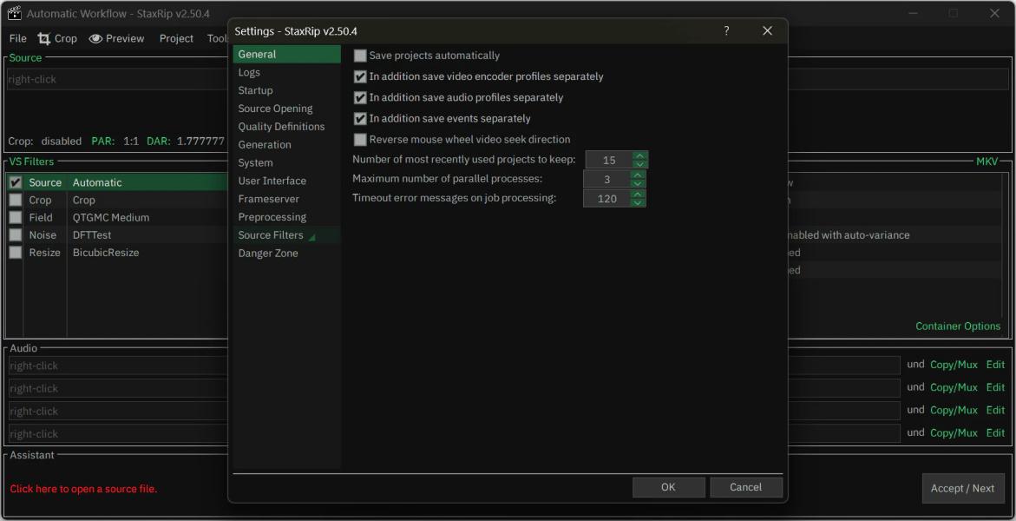This screenshot has height=521, width=1016.
Task: Open the File menu
Action: pos(18,38)
